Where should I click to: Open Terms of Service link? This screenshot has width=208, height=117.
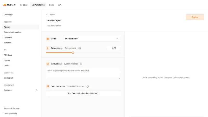(x=11, y=108)
